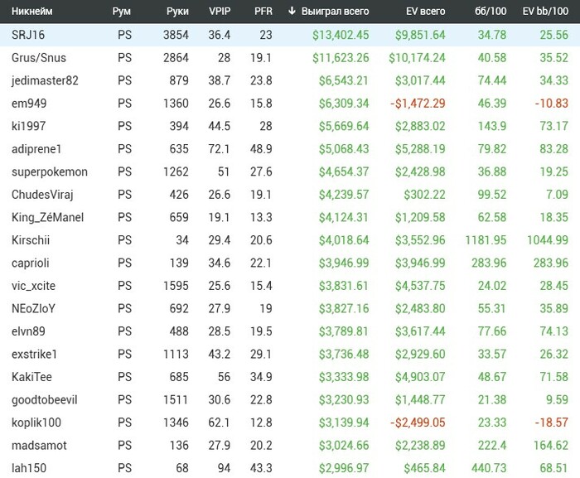580x478 pixels.
Task: Sort by the Руки column header
Action: (x=176, y=12)
